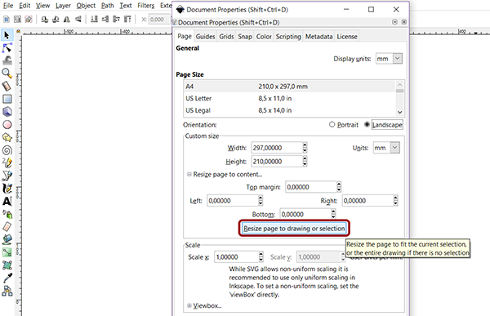Image resolution: width=490 pixels, height=316 pixels.
Task: Switch to the Grids tab
Action: pos(226,37)
